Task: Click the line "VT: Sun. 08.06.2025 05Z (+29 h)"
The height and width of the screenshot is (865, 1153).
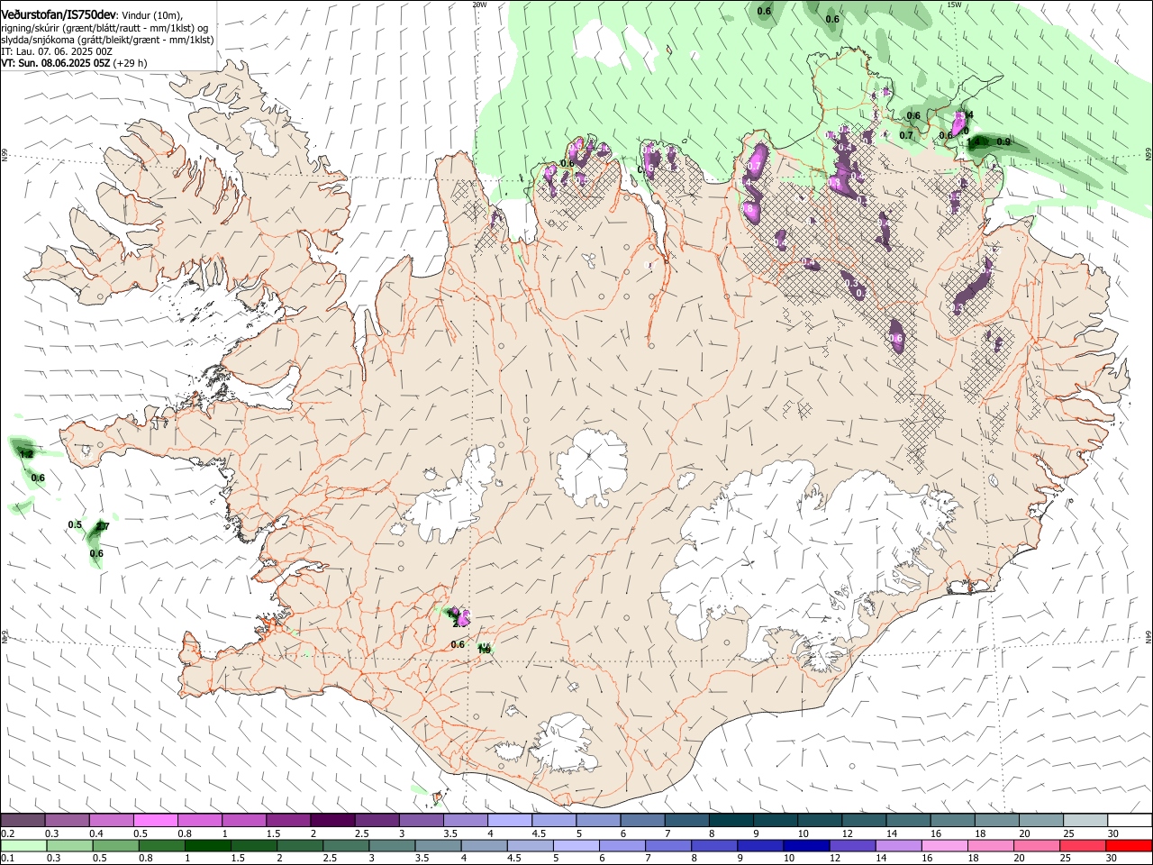Action: tap(74, 63)
